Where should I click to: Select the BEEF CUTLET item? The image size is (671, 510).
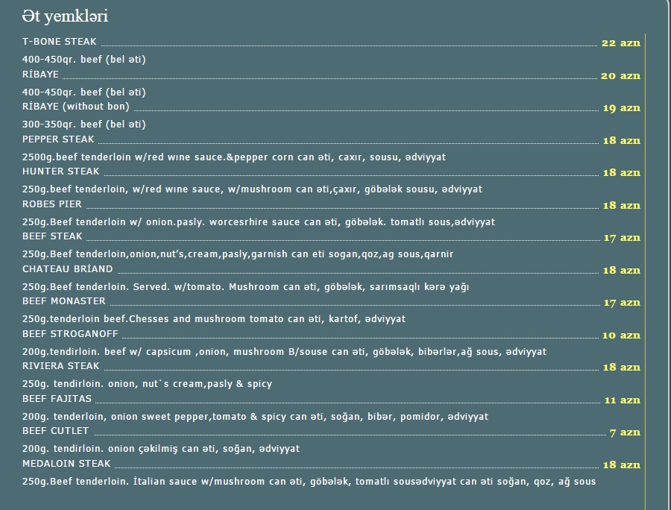coord(56,431)
